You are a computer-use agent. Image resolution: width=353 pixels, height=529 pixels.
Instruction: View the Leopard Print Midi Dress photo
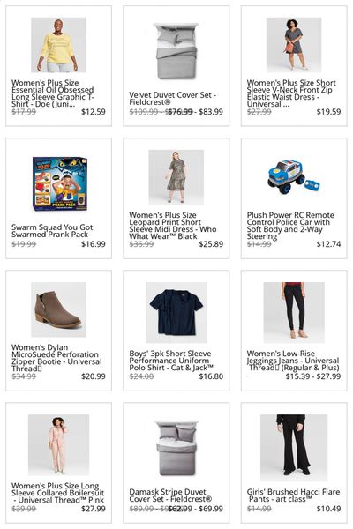click(176, 177)
